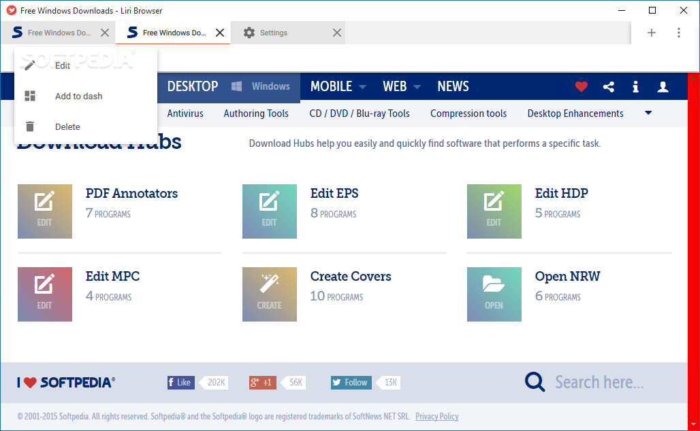Click the search magnifier icon
700x431 pixels.
(535, 382)
